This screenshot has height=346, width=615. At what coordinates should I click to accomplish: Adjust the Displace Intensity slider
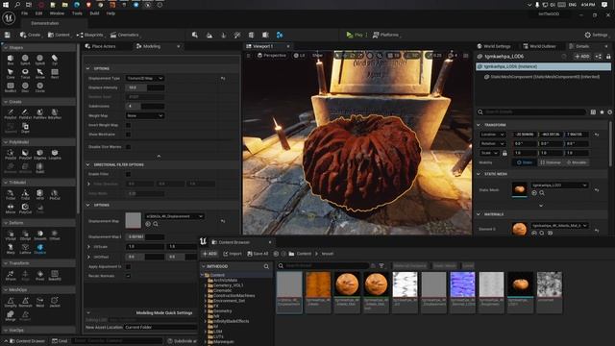pyautogui.click(x=145, y=87)
